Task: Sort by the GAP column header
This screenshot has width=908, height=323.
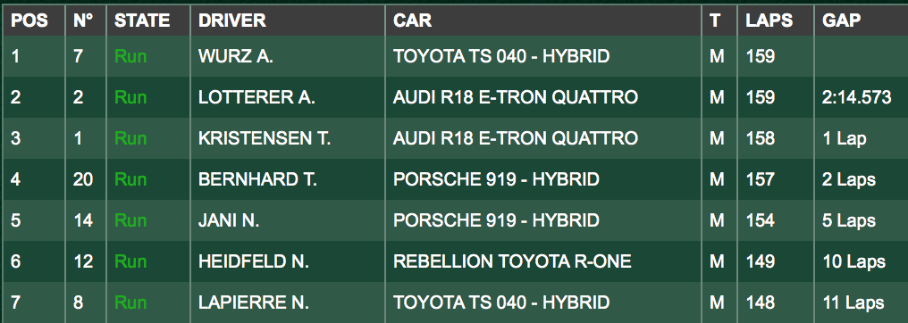Action: 841,21
